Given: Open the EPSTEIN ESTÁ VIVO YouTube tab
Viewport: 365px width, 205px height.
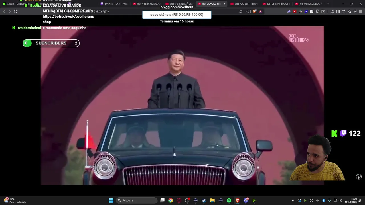Looking at the screenshot, I should (179, 4).
